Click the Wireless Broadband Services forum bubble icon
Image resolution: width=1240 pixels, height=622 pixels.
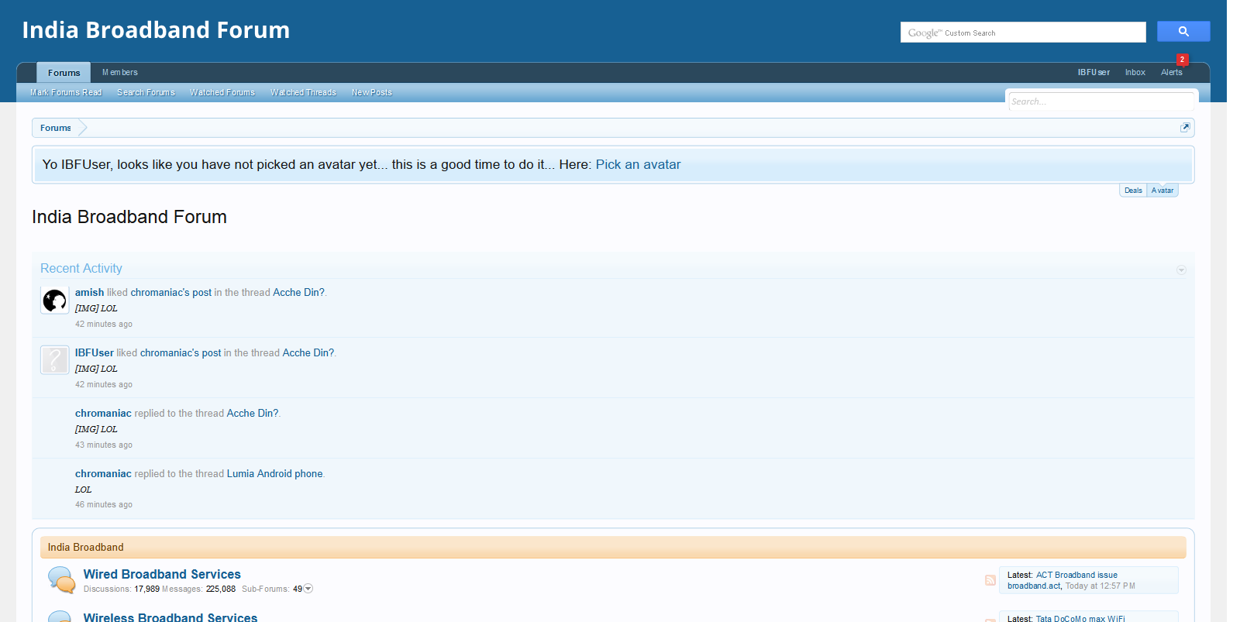(x=61, y=617)
